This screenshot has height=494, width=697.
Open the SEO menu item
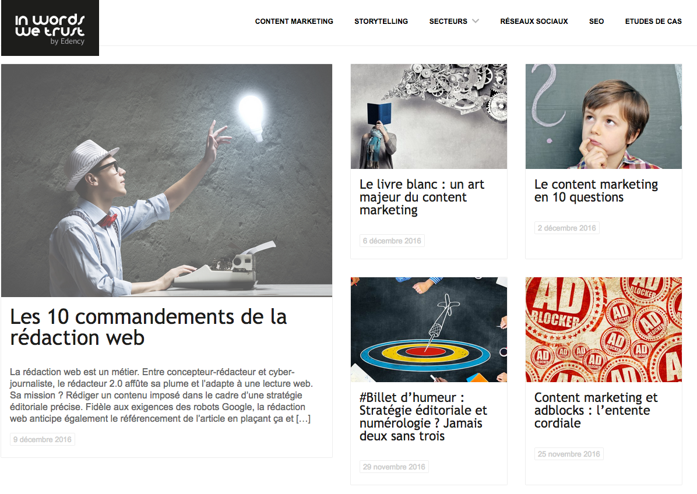596,22
